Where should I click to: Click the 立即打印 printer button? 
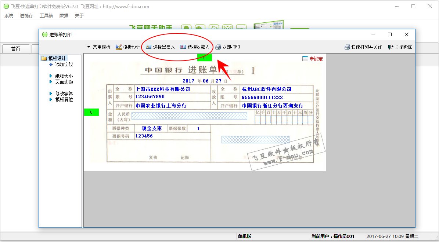click(228, 47)
